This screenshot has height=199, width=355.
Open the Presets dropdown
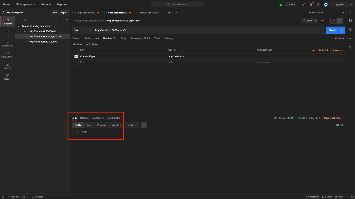pos(338,50)
